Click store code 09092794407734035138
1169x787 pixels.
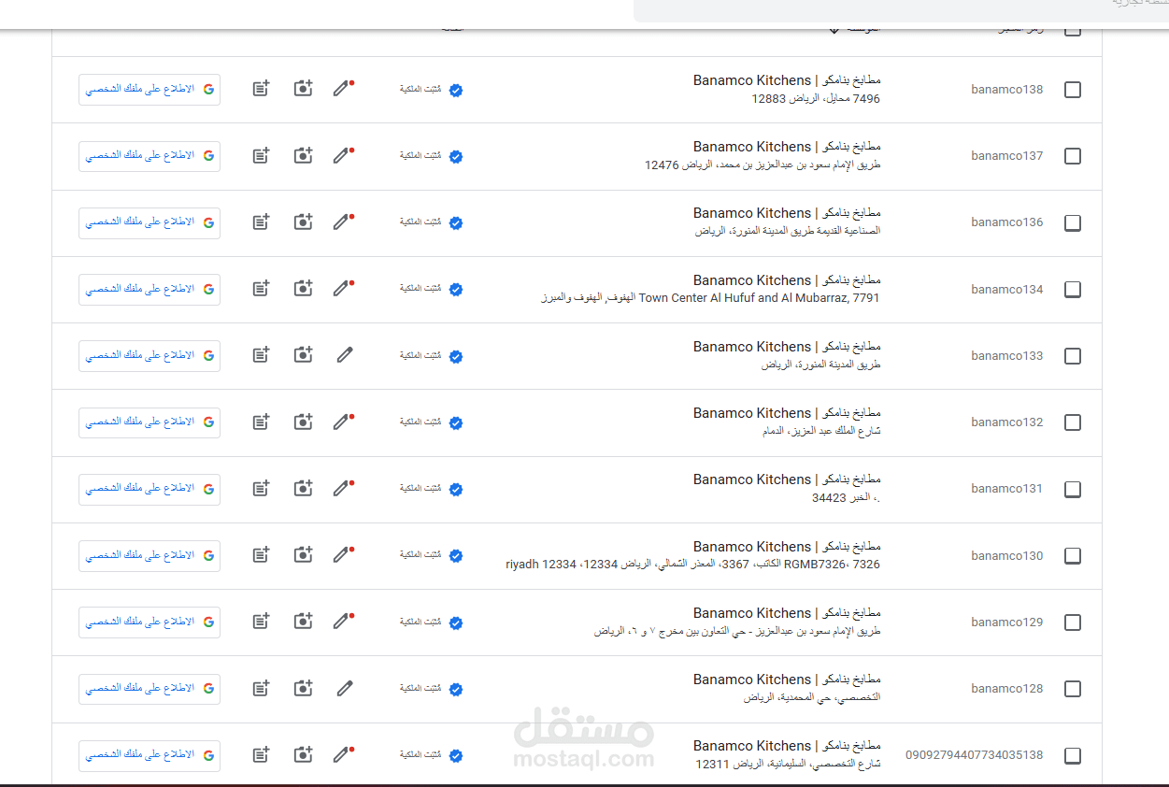tap(974, 755)
